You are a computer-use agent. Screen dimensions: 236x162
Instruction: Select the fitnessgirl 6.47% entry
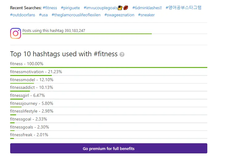[27, 96]
